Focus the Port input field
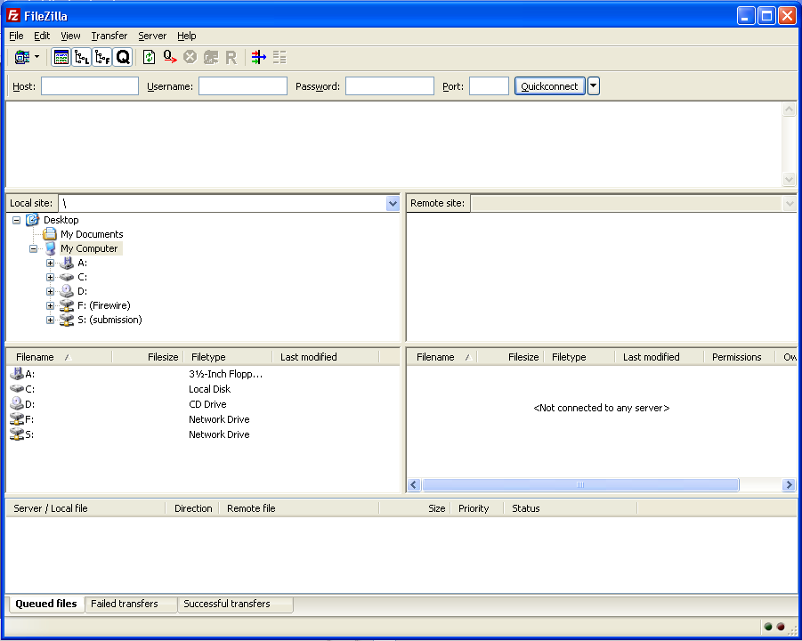The image size is (802, 641). (489, 86)
